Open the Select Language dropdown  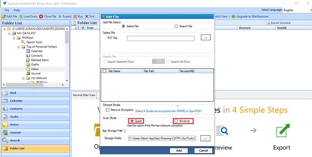(297, 10)
